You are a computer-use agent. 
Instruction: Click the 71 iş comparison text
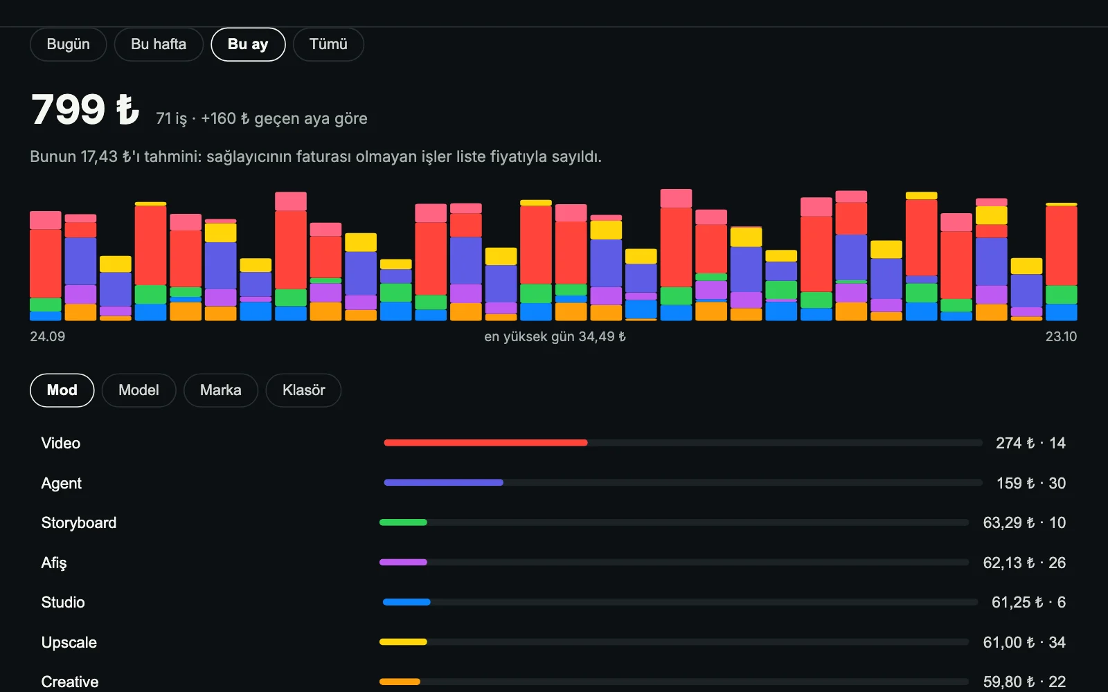pyautogui.click(x=261, y=118)
